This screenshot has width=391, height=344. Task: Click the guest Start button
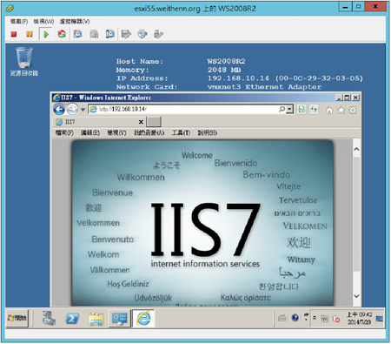[17, 319]
